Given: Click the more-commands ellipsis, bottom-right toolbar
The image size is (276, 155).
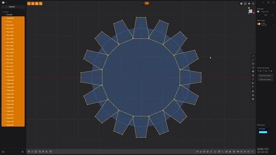Looking at the screenshot, I should (x=252, y=152).
